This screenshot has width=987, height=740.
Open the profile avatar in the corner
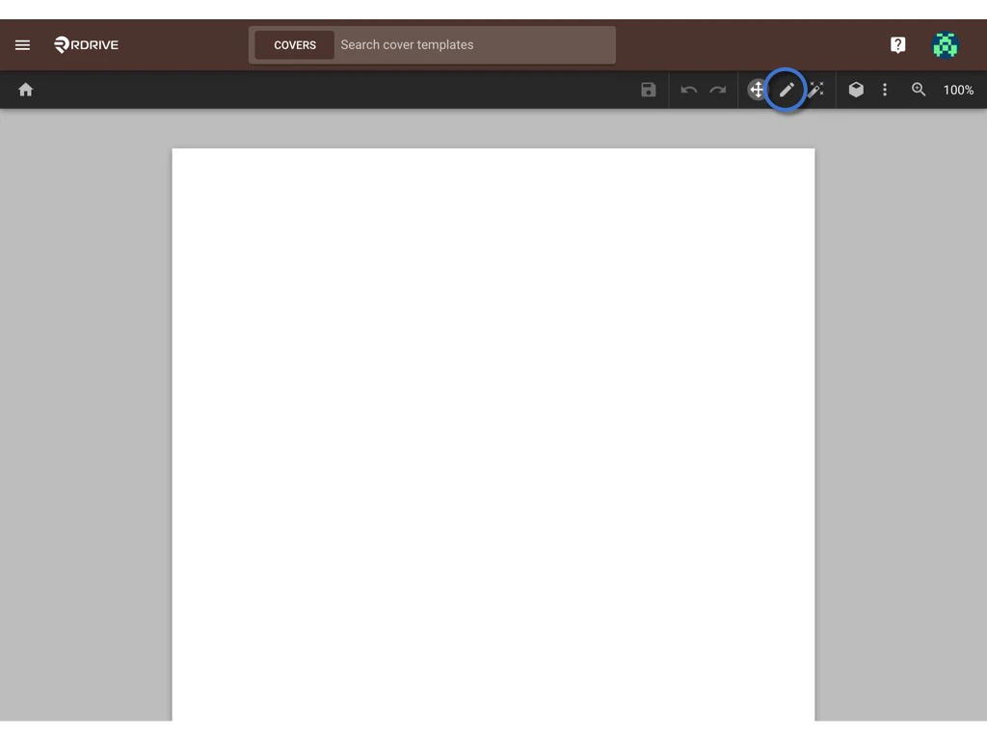[946, 44]
